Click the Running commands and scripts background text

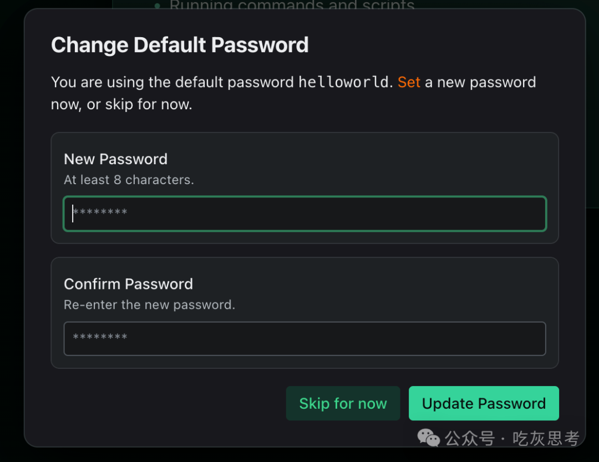coord(292,7)
